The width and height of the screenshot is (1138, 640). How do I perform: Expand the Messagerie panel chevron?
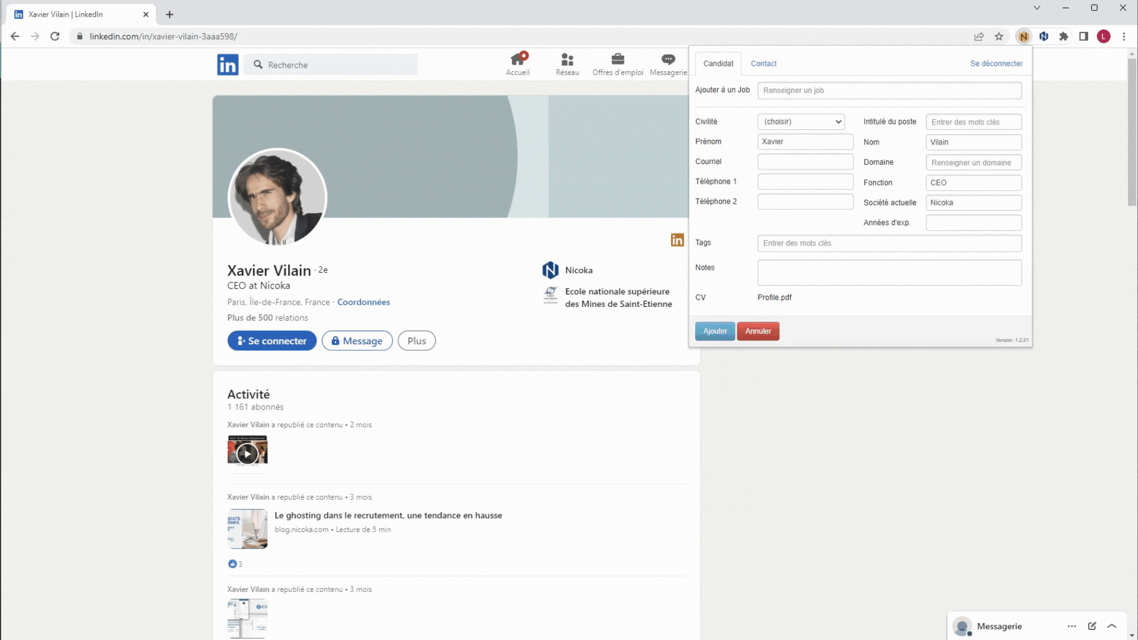click(1112, 626)
